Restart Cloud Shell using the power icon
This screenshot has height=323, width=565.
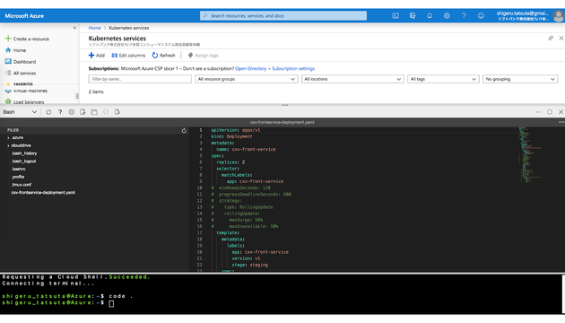pyautogui.click(x=48, y=112)
